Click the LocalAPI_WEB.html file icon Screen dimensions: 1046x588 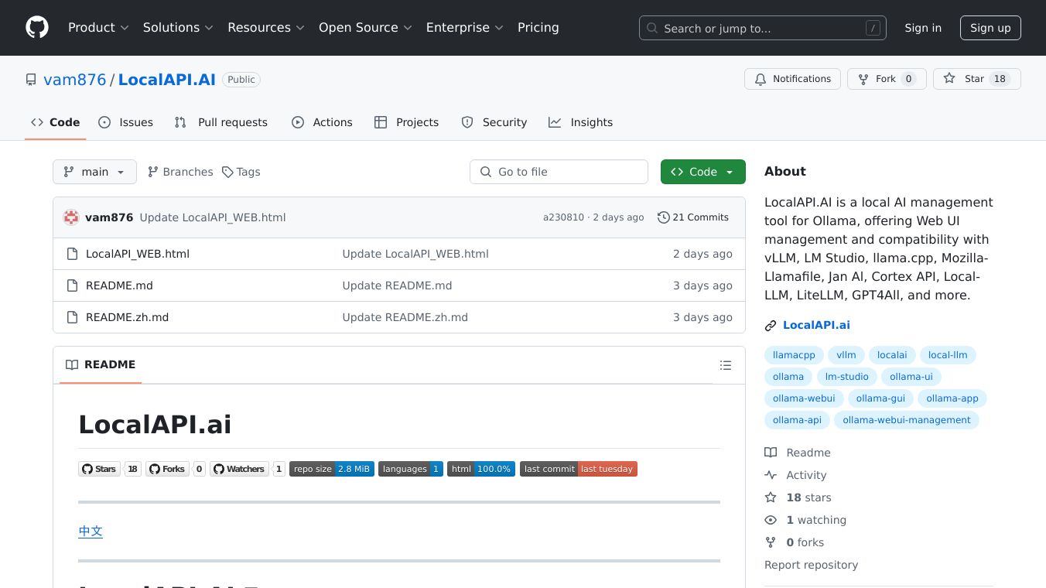pos(72,254)
